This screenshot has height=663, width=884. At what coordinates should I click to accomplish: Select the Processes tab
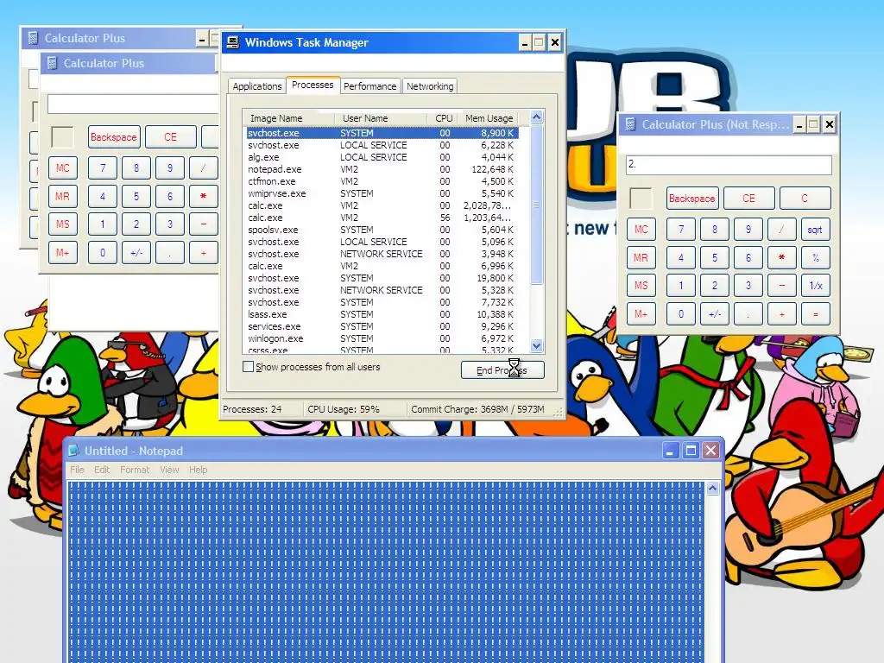[x=313, y=85]
